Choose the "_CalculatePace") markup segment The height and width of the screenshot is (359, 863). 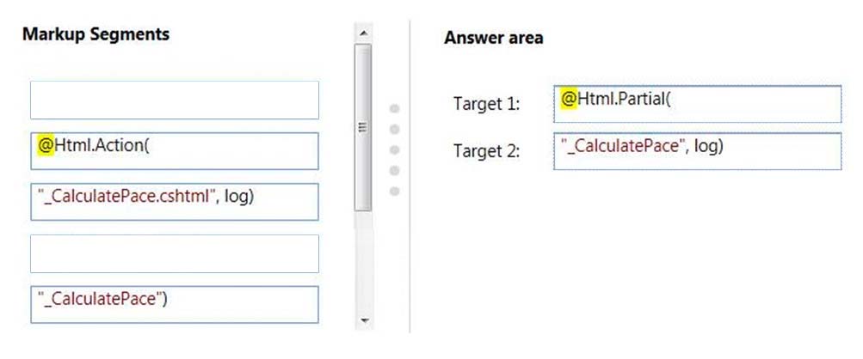(175, 305)
